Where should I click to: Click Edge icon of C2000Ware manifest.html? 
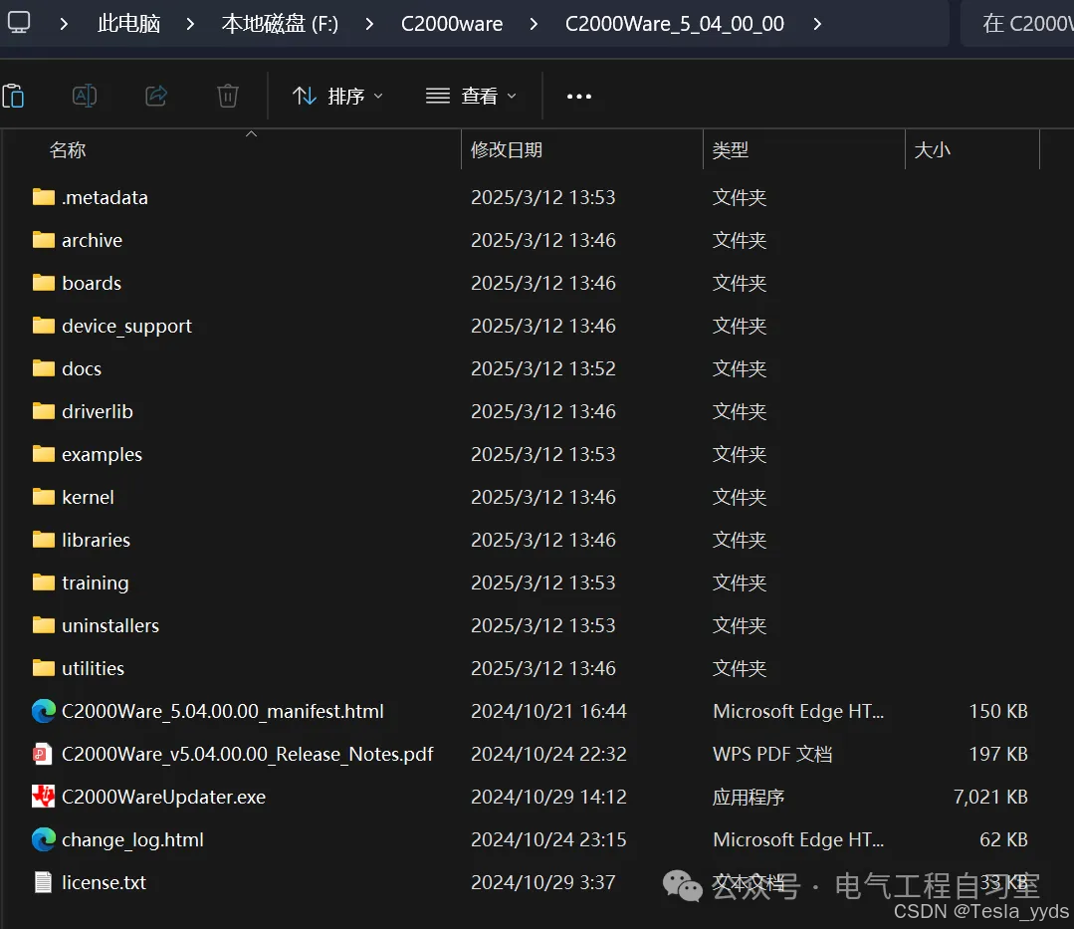44,711
